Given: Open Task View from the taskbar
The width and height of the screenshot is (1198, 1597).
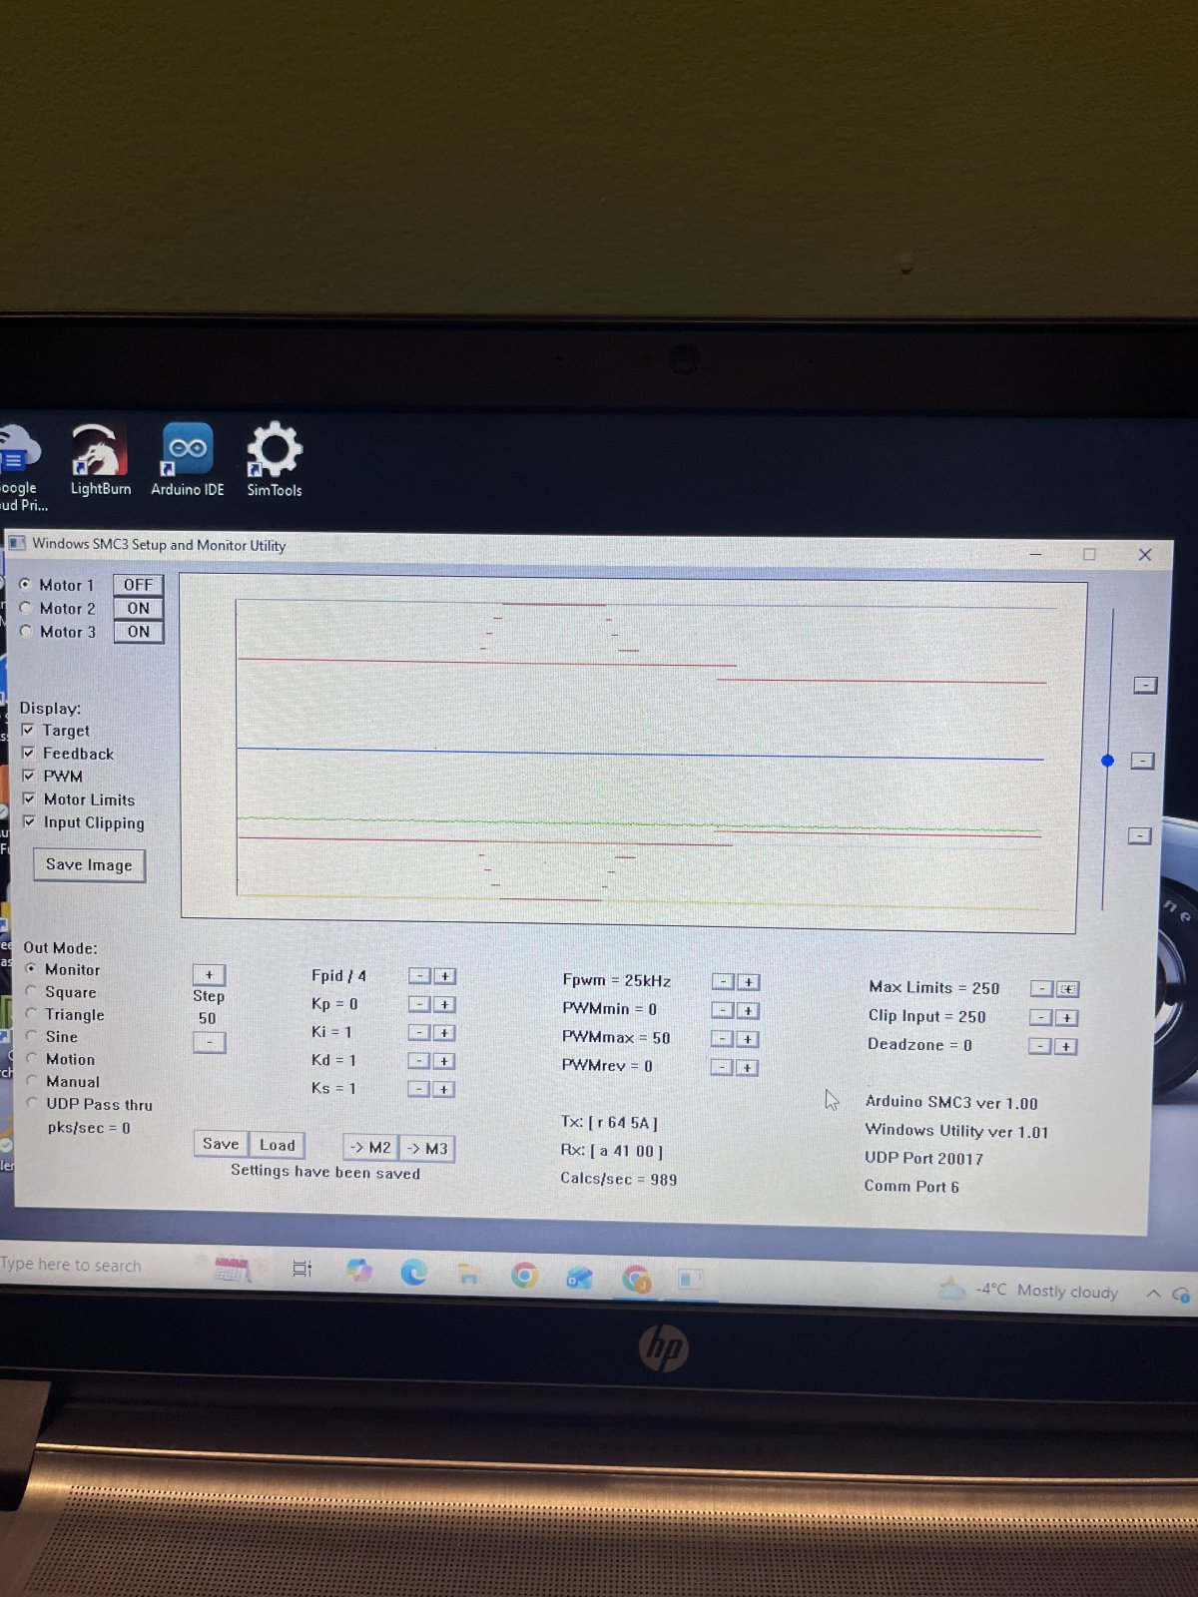Looking at the screenshot, I should pyautogui.click(x=302, y=1269).
